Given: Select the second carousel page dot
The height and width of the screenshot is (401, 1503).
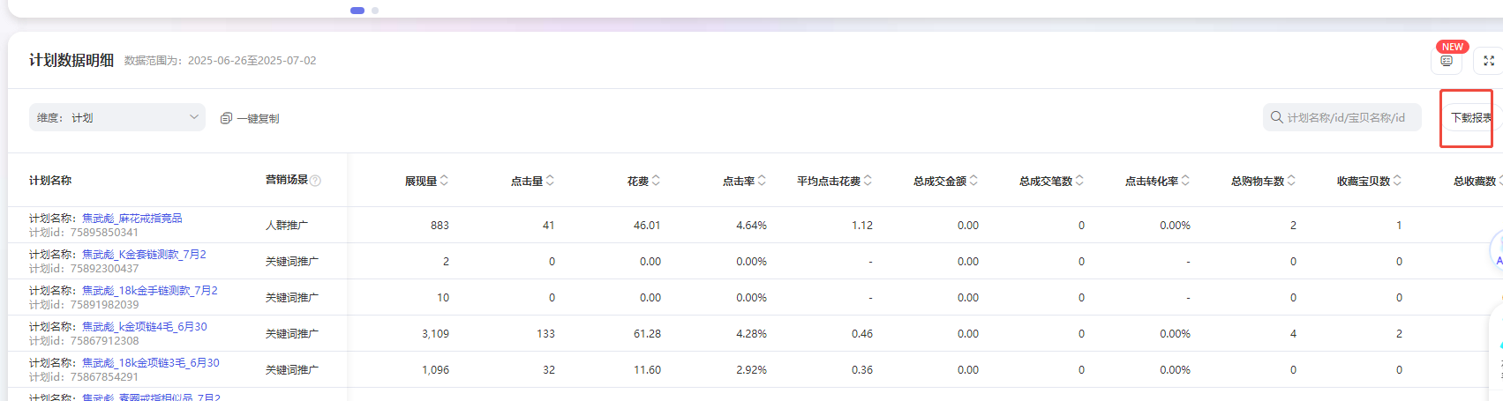Looking at the screenshot, I should (x=375, y=11).
